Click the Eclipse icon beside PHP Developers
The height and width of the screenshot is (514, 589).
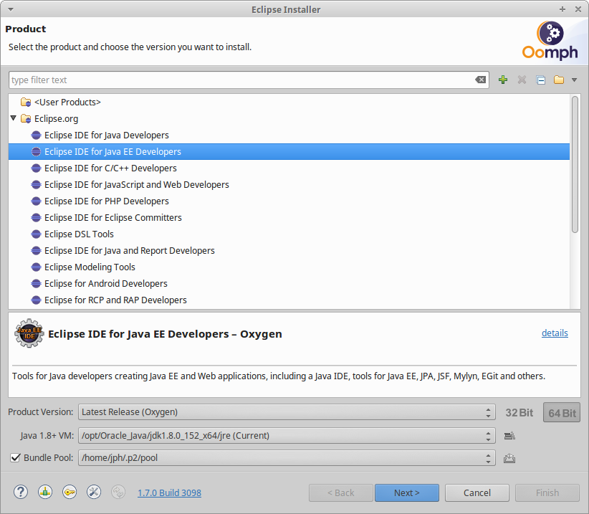pyautogui.click(x=36, y=201)
